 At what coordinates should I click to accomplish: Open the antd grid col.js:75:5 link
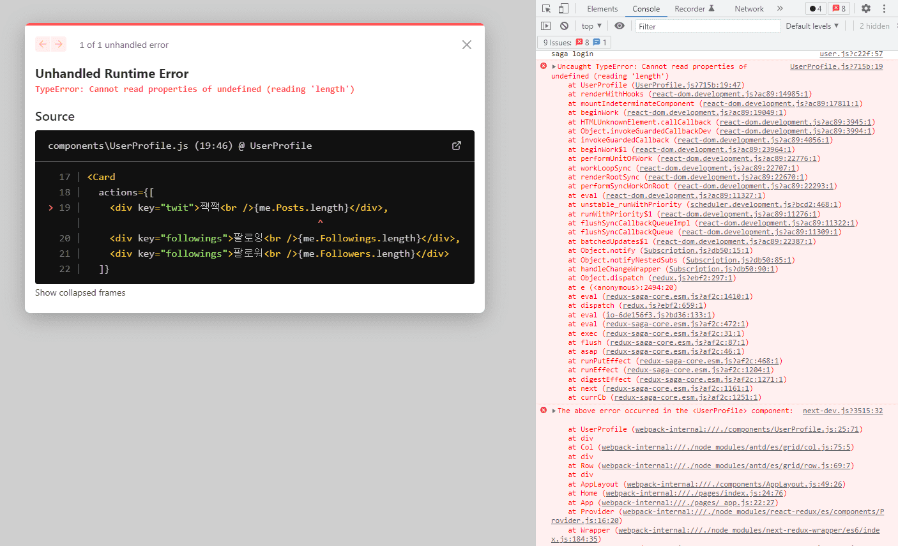pos(726,448)
